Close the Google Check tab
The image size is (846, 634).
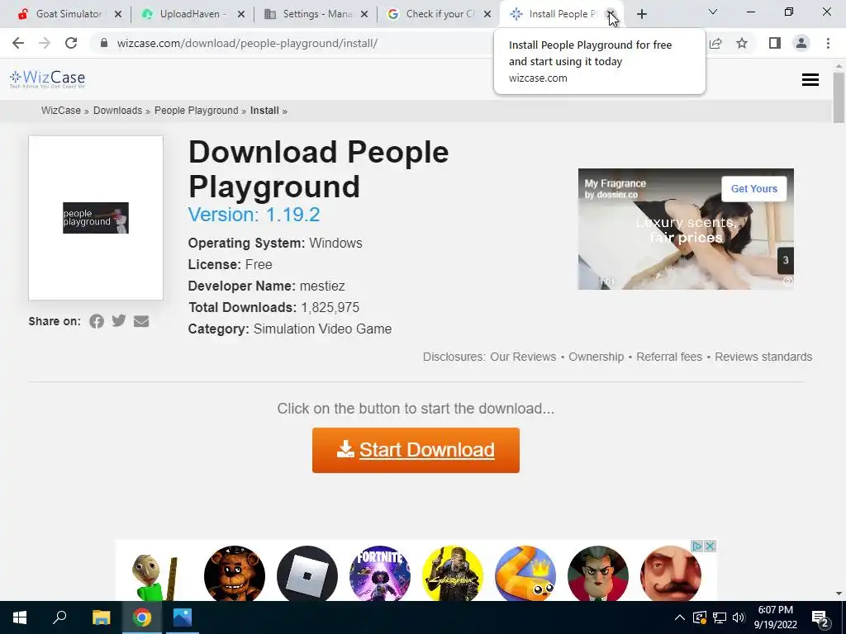pos(487,14)
